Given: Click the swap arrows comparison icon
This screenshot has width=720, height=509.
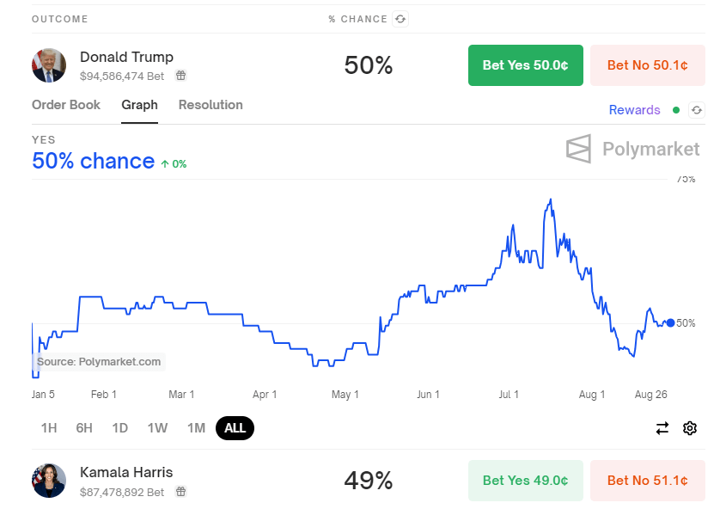Looking at the screenshot, I should click(661, 427).
